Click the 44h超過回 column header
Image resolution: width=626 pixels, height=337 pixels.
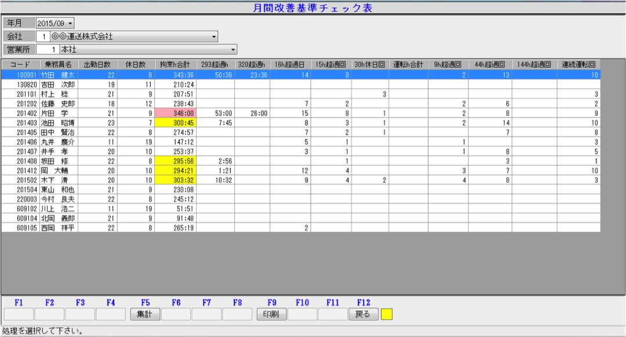(490, 64)
